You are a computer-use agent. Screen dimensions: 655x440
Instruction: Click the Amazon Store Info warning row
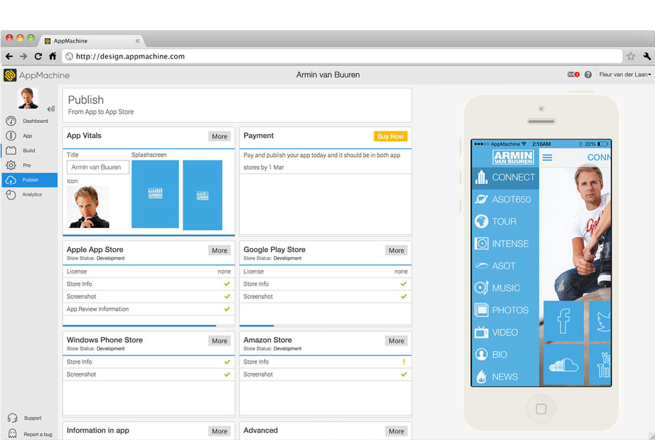click(x=325, y=362)
